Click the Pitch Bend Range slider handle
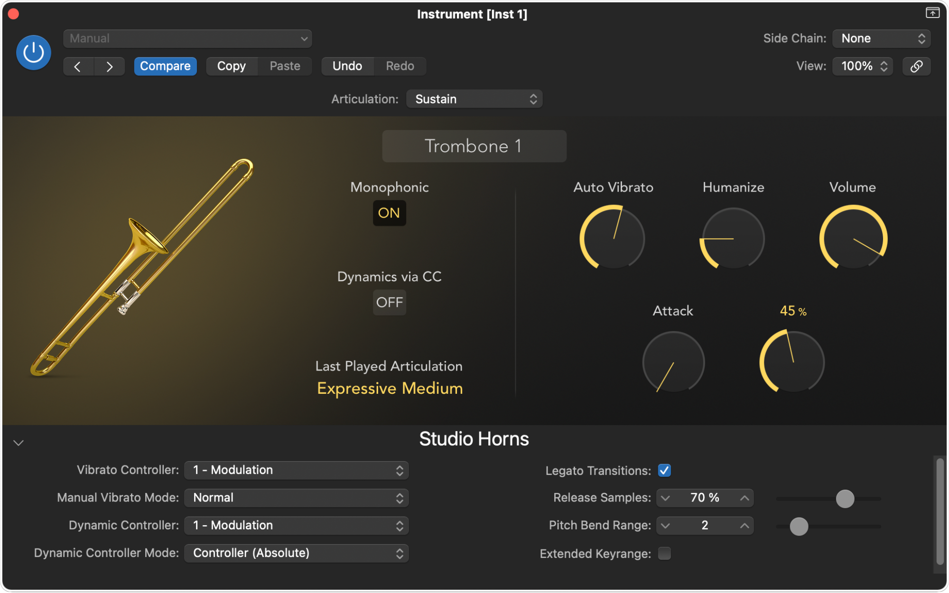 (799, 526)
